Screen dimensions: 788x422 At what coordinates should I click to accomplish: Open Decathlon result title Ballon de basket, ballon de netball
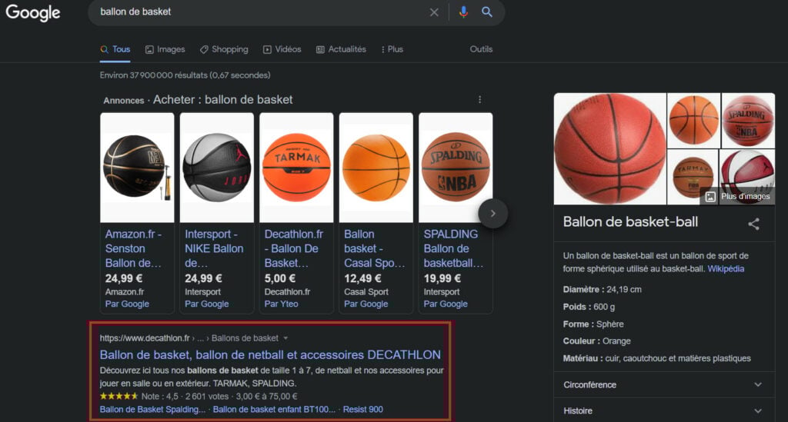pos(270,355)
